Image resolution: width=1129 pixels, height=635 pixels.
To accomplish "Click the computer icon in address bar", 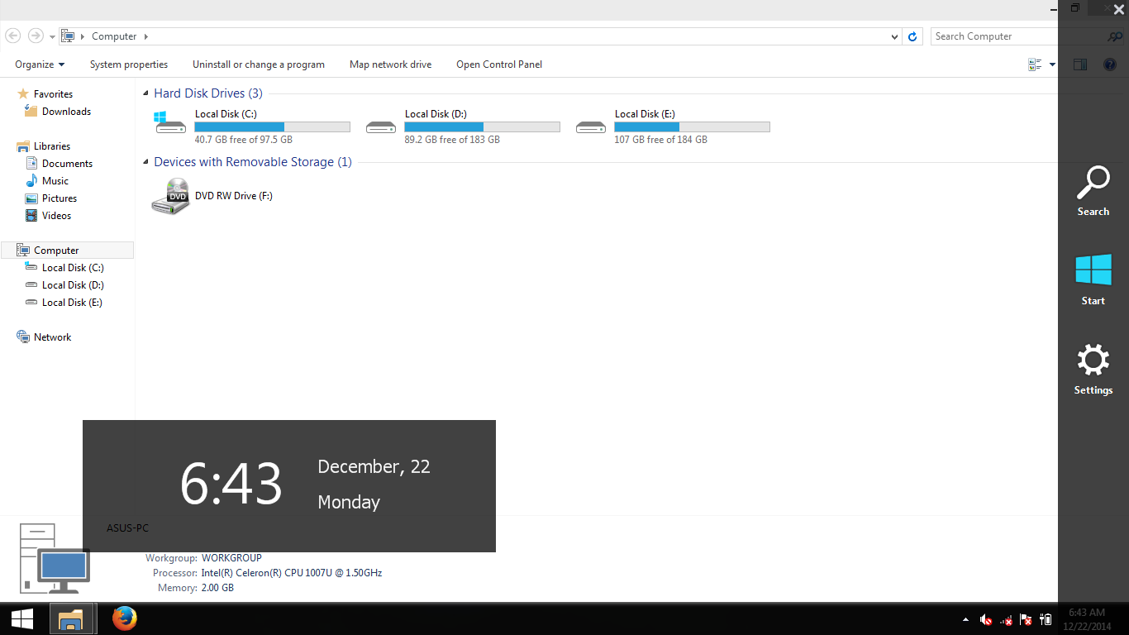I will pyautogui.click(x=68, y=36).
